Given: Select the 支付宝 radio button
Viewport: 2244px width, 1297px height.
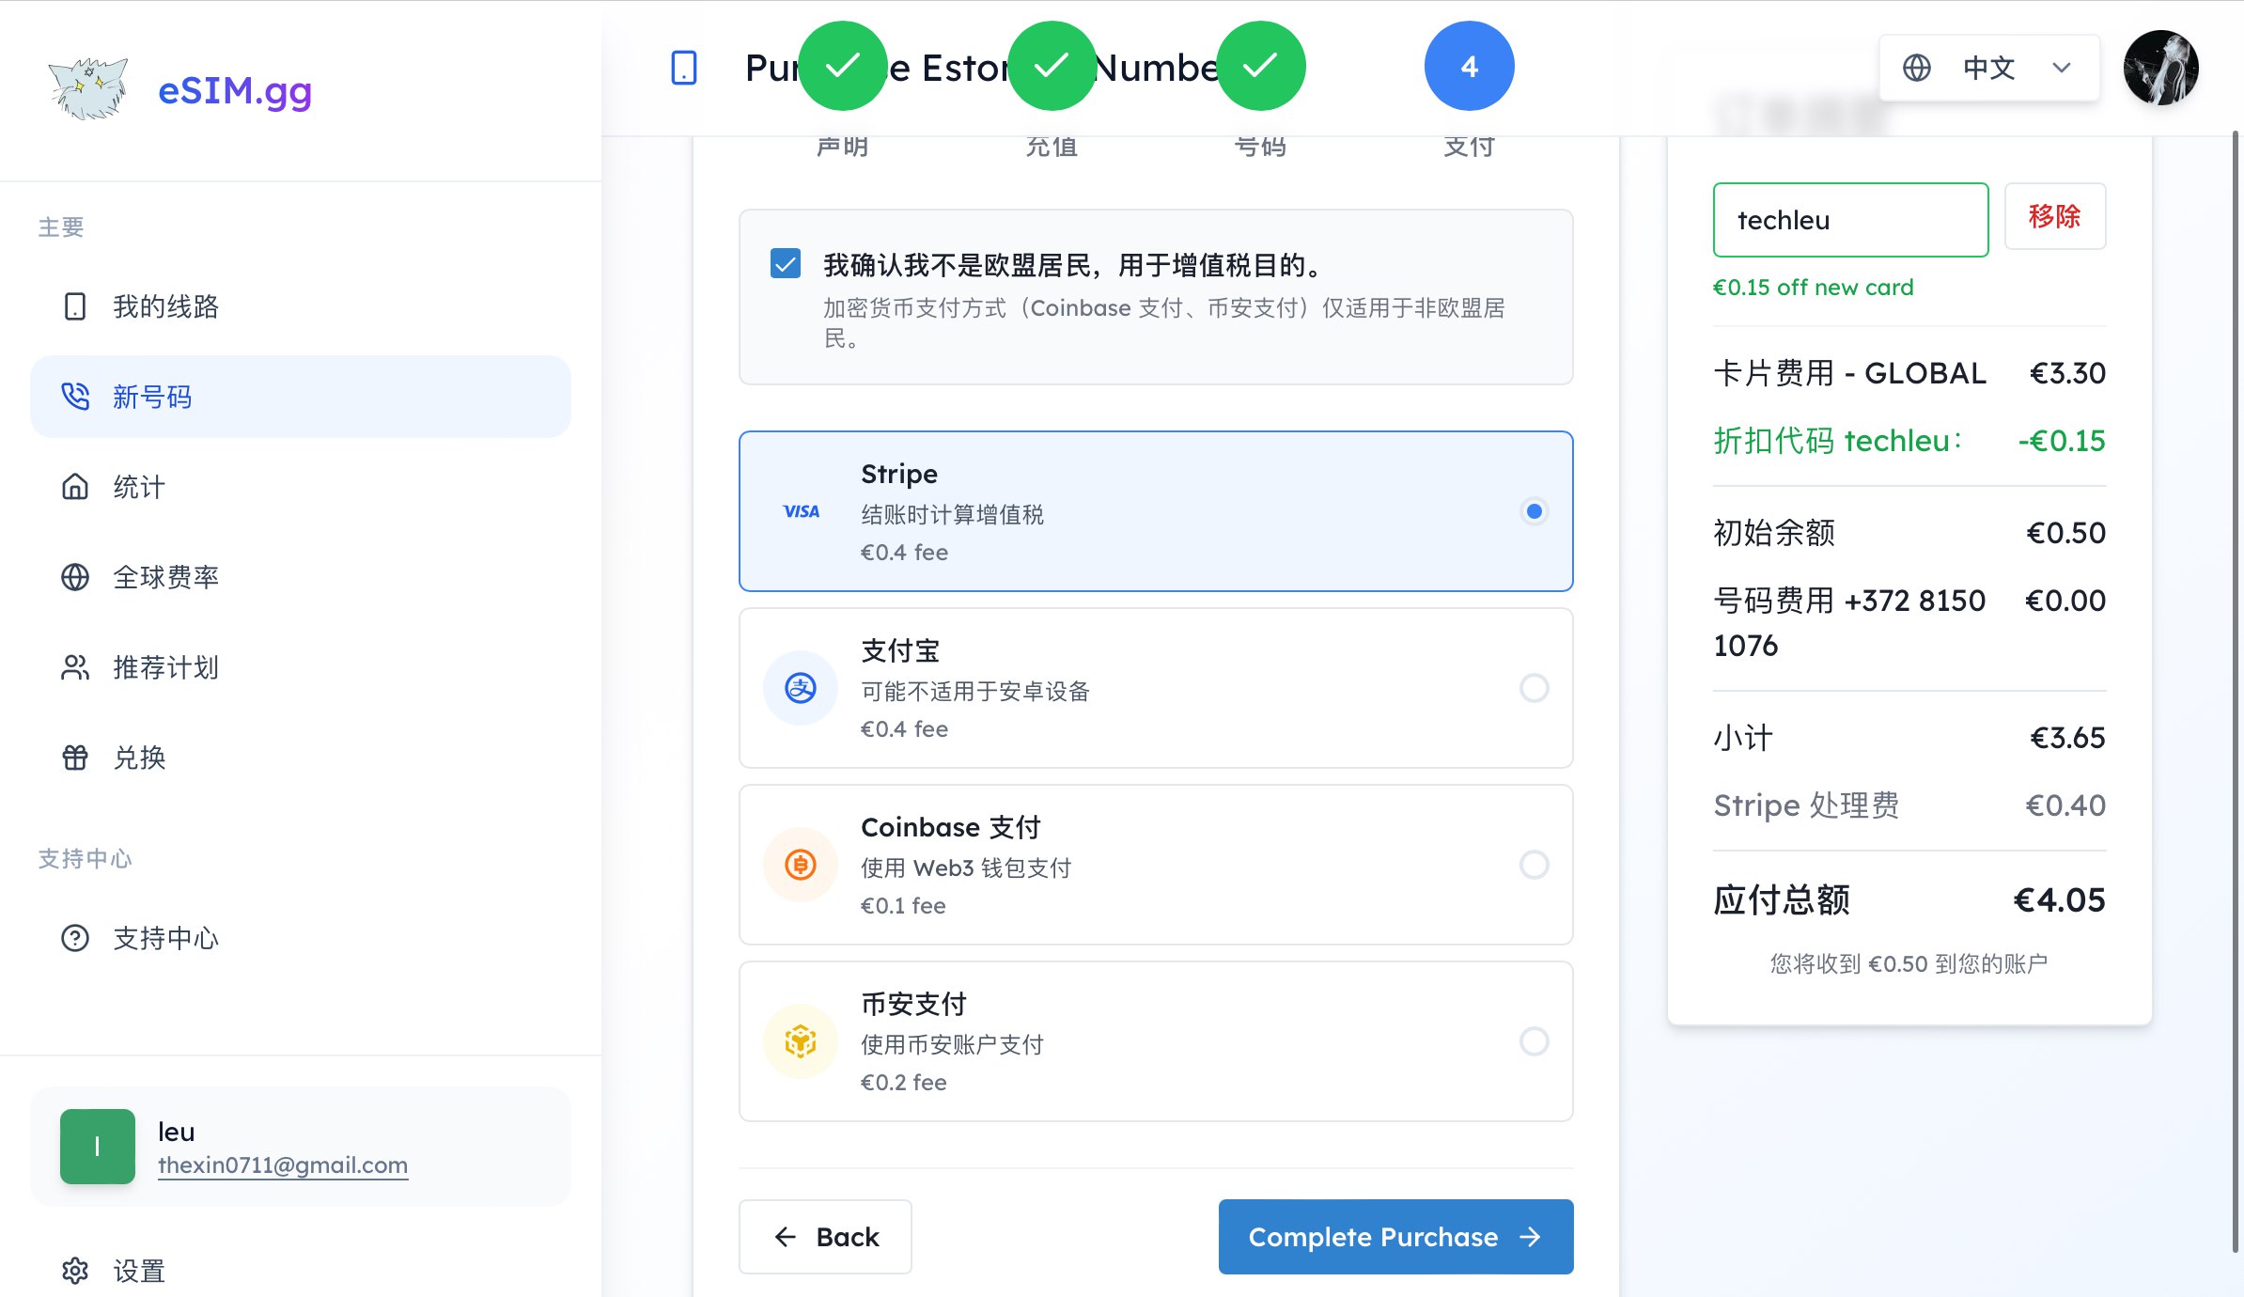Looking at the screenshot, I should [1534, 688].
